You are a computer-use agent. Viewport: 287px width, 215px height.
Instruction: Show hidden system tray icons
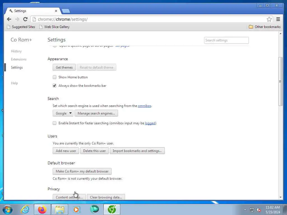point(245,210)
